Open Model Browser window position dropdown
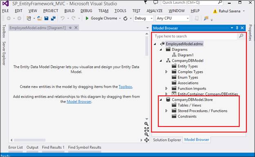Image resolution: width=255 pixels, height=157 pixels. (x=232, y=28)
